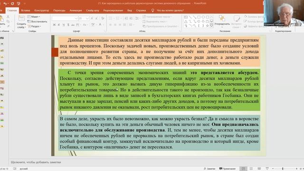The height and width of the screenshot is (171, 304).
Task: Click the русский language indicator
Action: [24, 169]
